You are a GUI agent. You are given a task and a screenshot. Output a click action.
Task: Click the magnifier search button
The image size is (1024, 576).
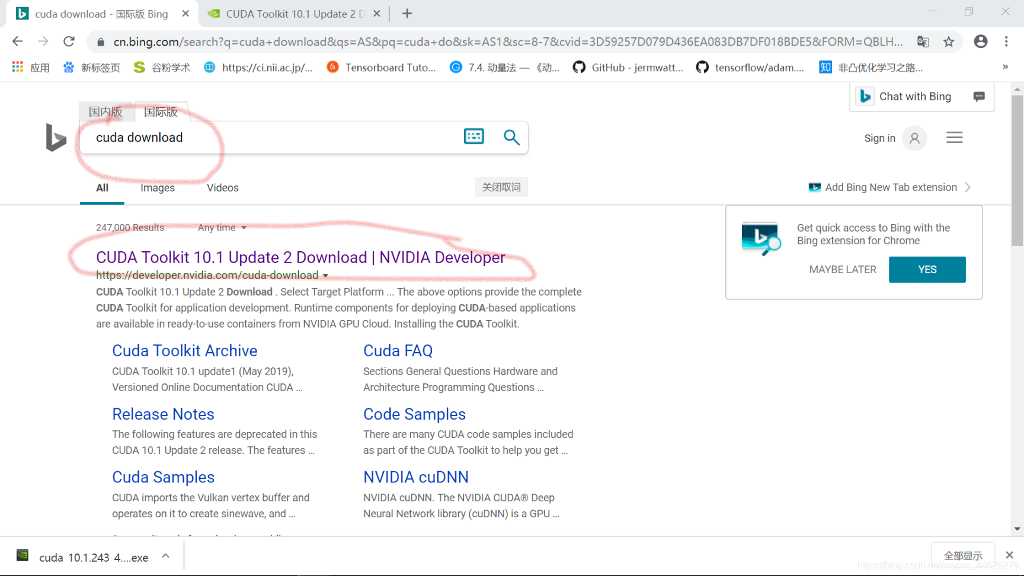[x=511, y=137]
